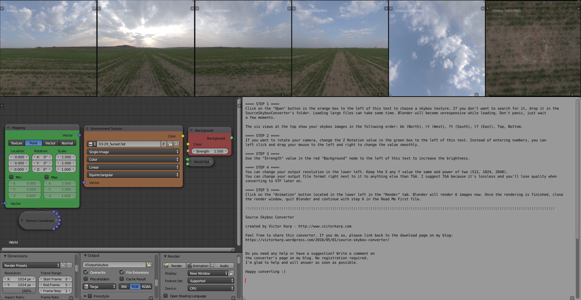Toggle fake user F button for image

tap(164, 144)
